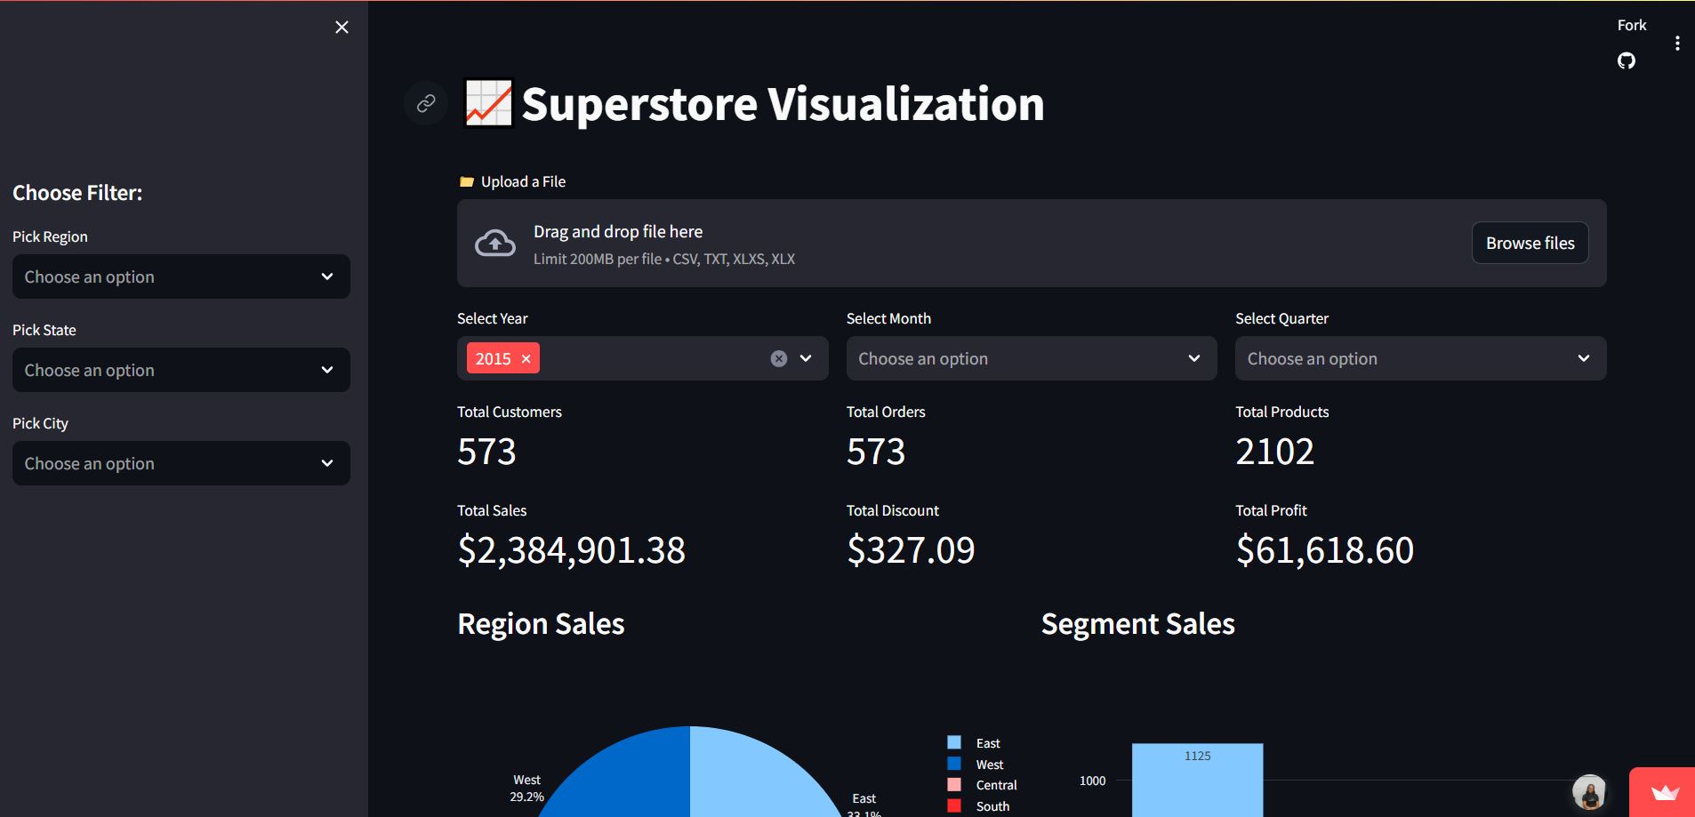Click the Drag and drop file area

tap(1032, 243)
